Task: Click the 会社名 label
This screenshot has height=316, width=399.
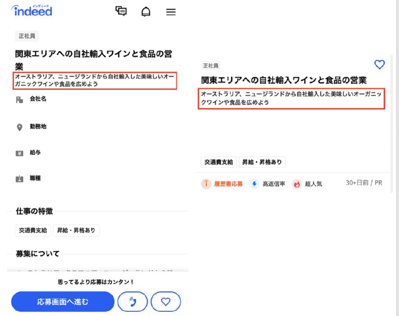Action: (x=38, y=99)
